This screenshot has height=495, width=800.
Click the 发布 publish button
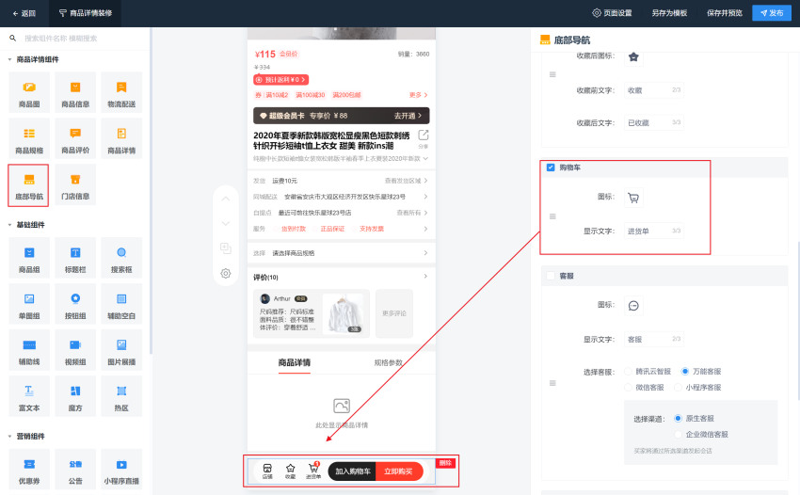(x=772, y=13)
